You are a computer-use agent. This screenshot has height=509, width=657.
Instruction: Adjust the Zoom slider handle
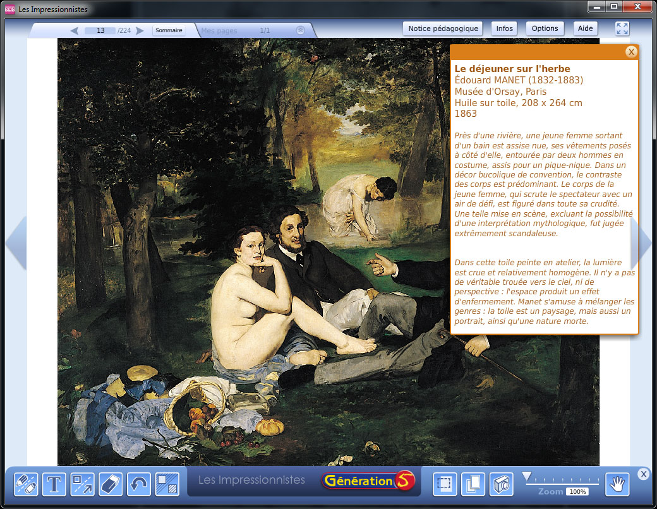tap(526, 476)
